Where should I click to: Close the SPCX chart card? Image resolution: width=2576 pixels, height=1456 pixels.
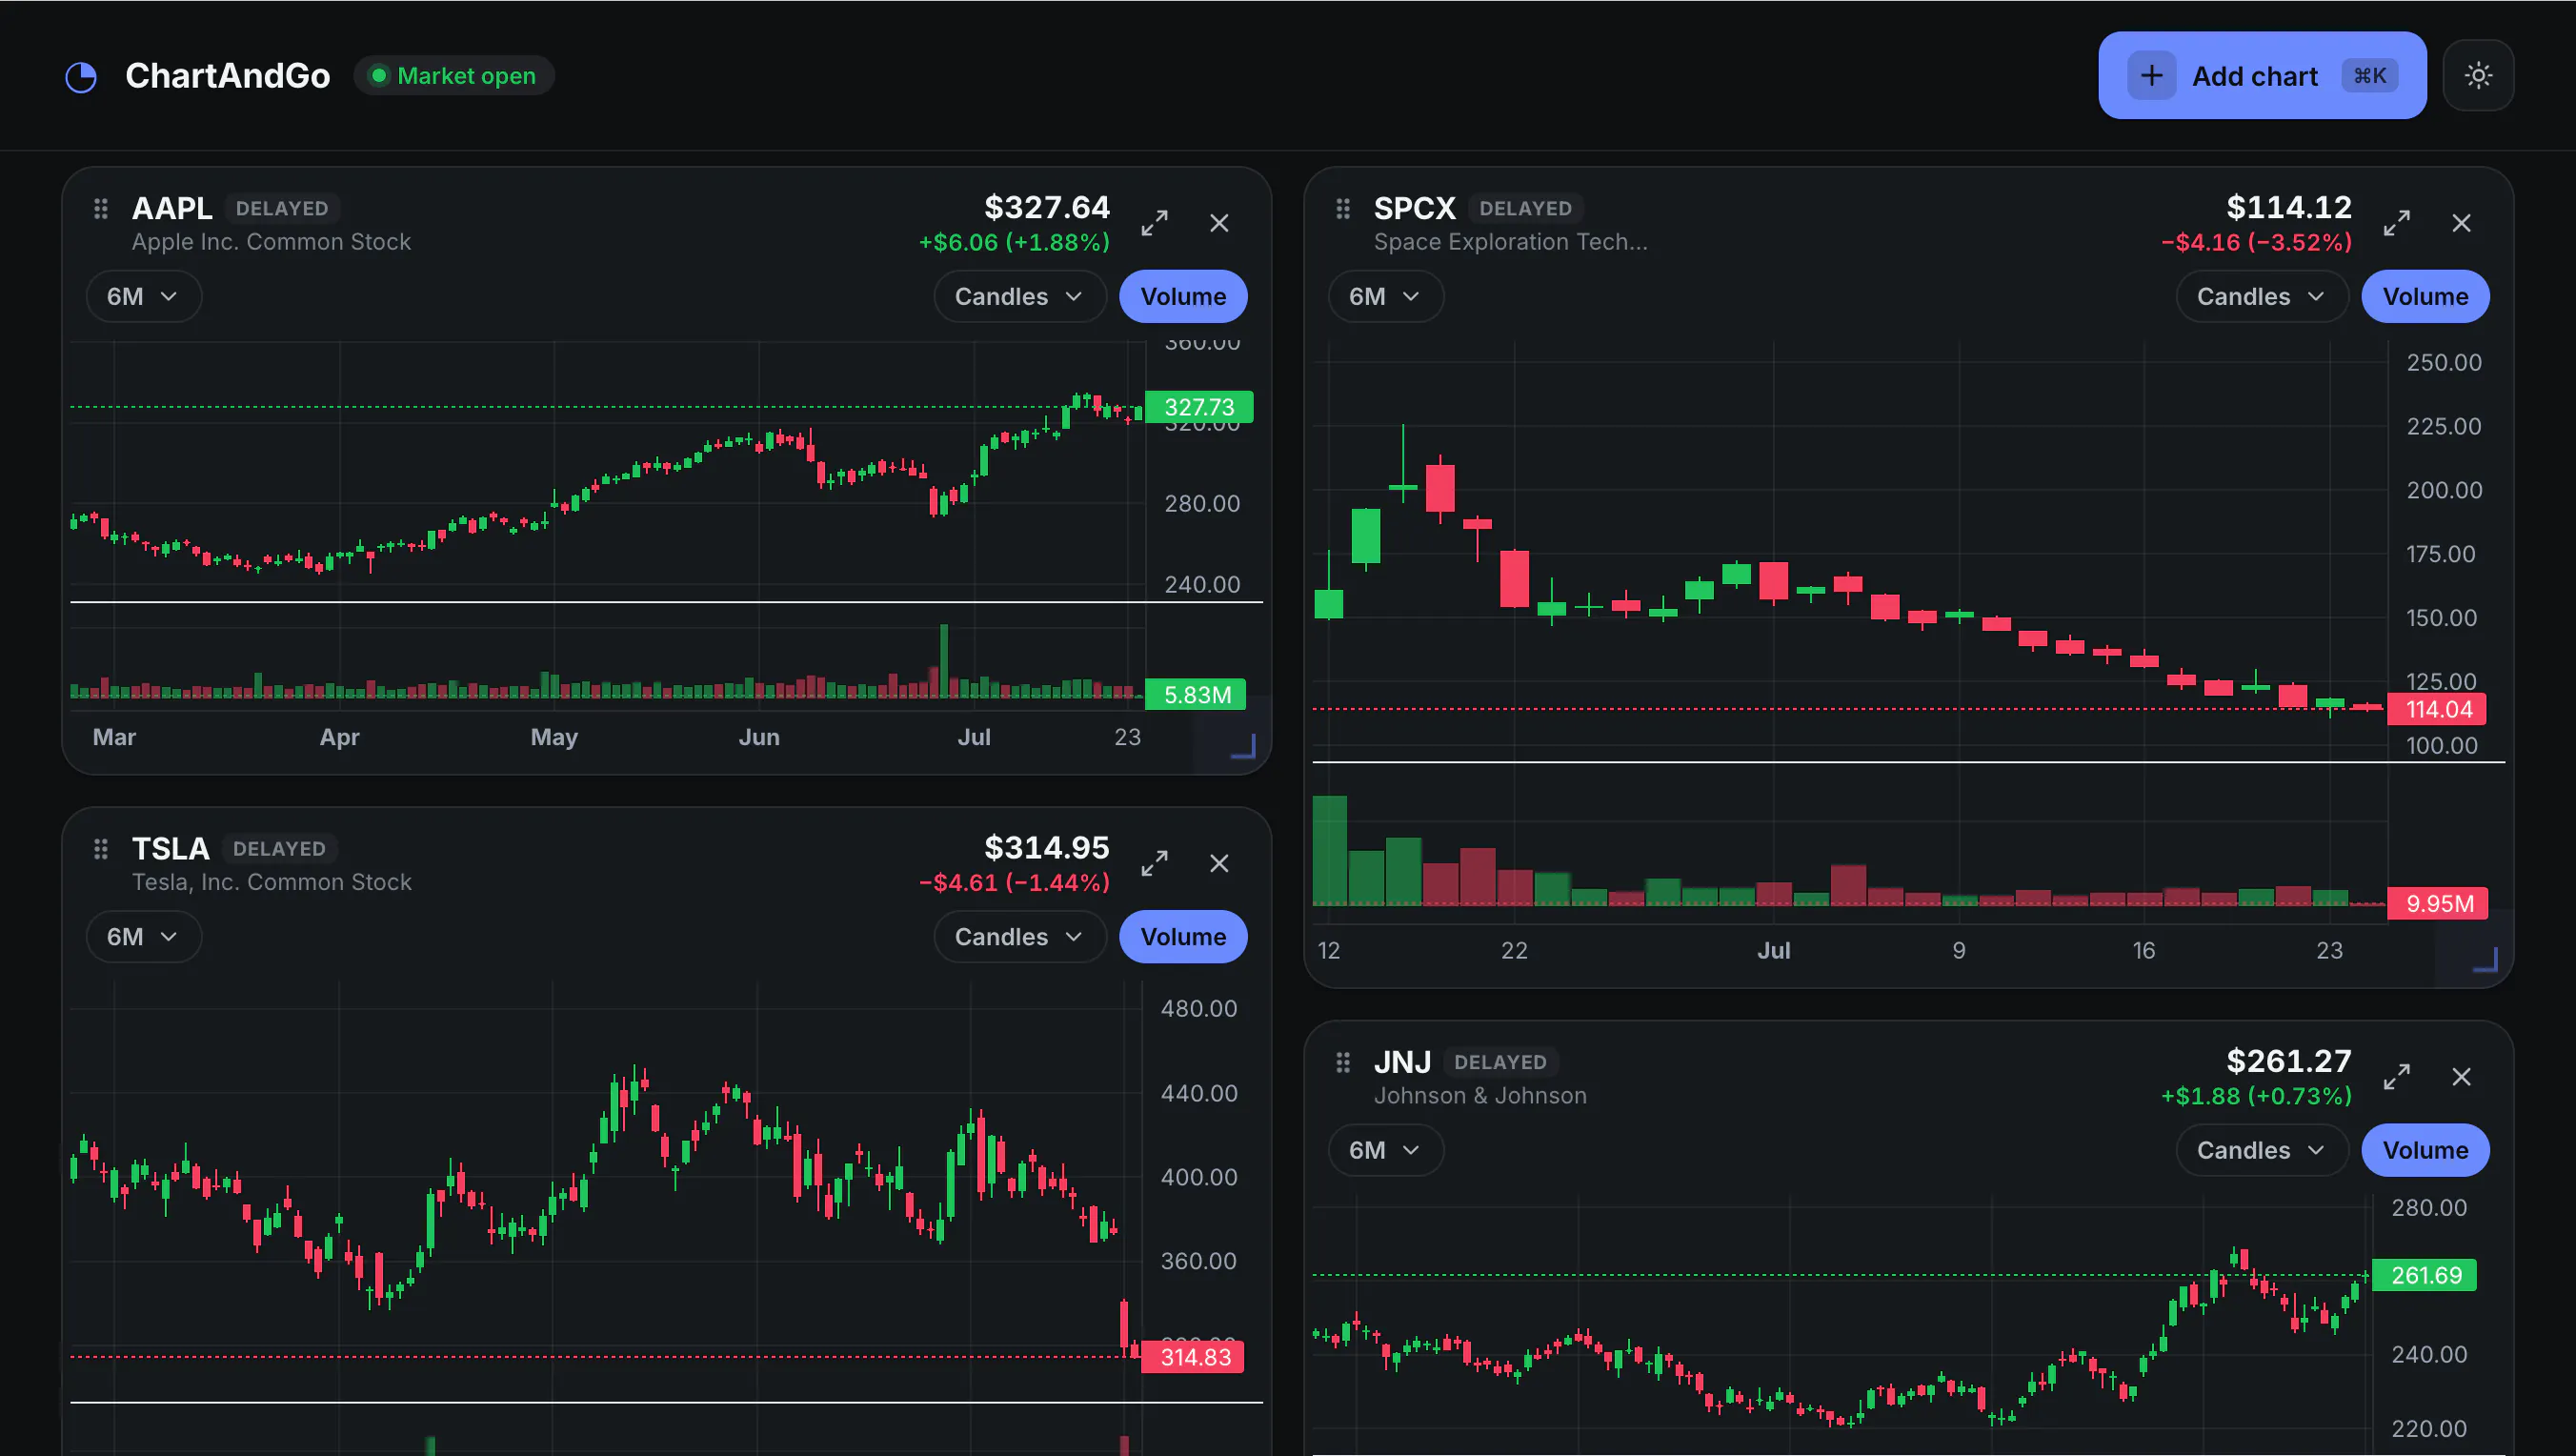pyautogui.click(x=2461, y=223)
